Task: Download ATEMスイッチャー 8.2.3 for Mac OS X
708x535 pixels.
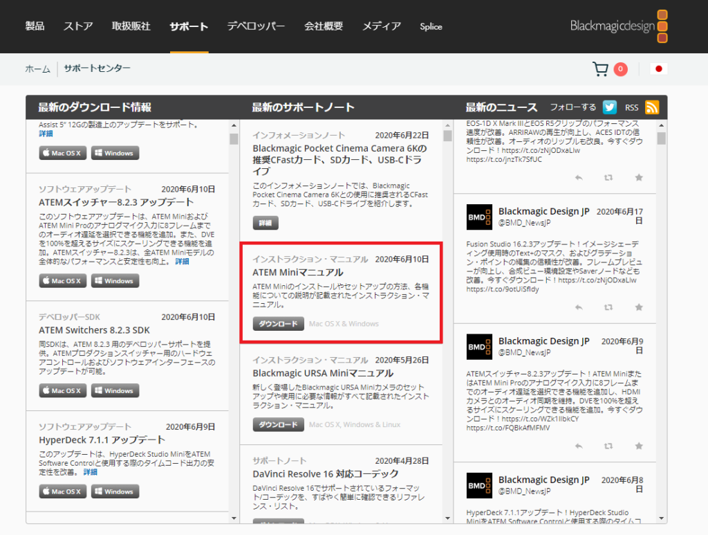Action: point(63,280)
